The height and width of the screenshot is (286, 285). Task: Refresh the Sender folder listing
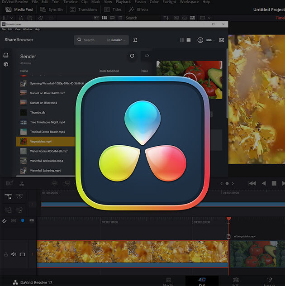coord(132,56)
